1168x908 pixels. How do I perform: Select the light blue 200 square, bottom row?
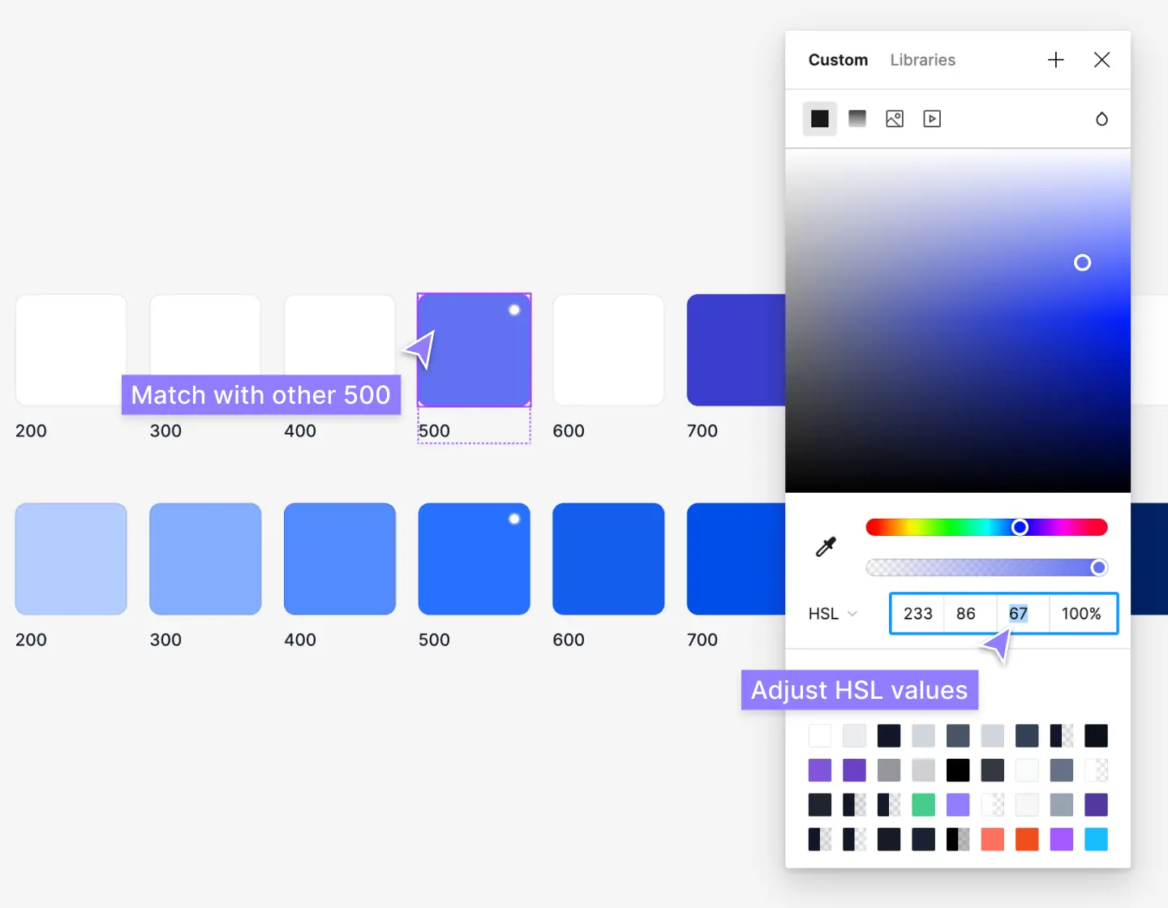coord(71,559)
